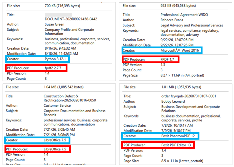Select the author name Bobby Leonard
Screen dimensions: 234x167
[x=173, y=101]
